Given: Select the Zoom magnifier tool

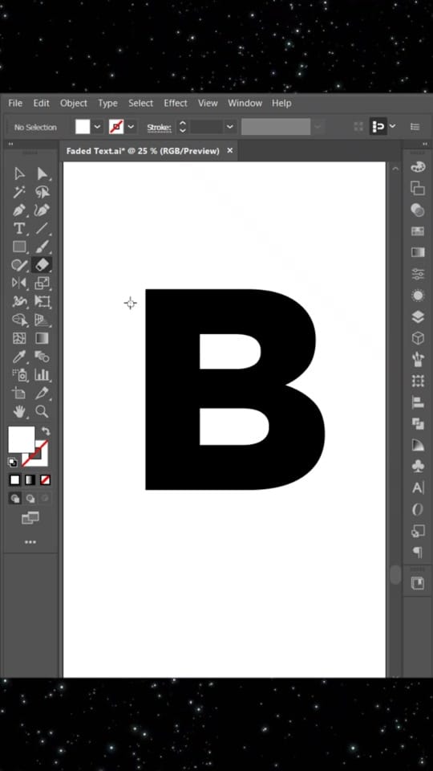Looking at the screenshot, I should tap(42, 411).
